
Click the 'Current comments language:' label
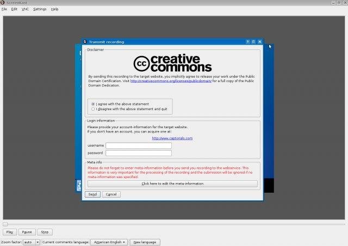click(x=66, y=242)
